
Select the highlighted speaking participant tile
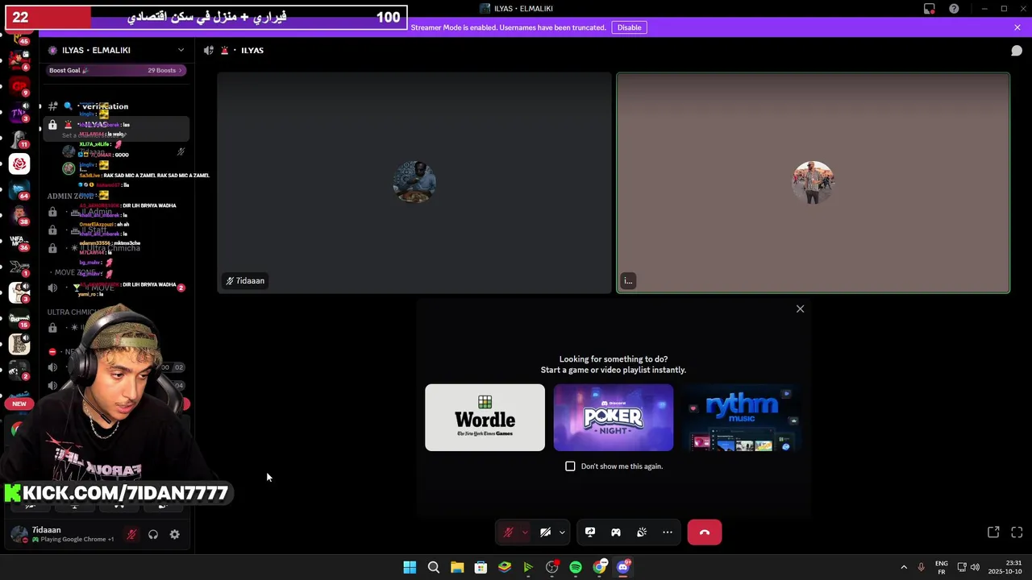pyautogui.click(x=813, y=183)
